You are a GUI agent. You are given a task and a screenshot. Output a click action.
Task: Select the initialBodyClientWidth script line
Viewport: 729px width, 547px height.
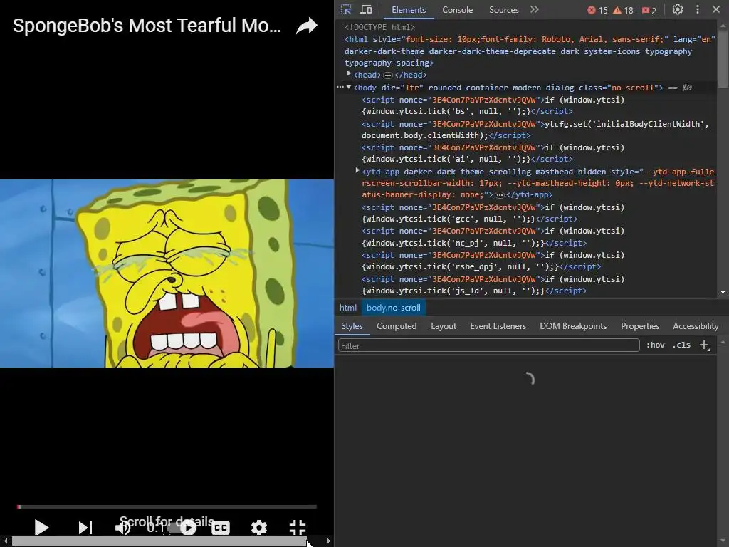[535, 130]
